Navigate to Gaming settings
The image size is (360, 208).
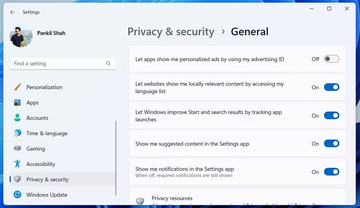coord(62,149)
